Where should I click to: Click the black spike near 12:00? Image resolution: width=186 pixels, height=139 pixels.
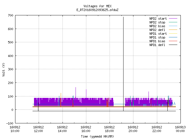pos(38,107)
